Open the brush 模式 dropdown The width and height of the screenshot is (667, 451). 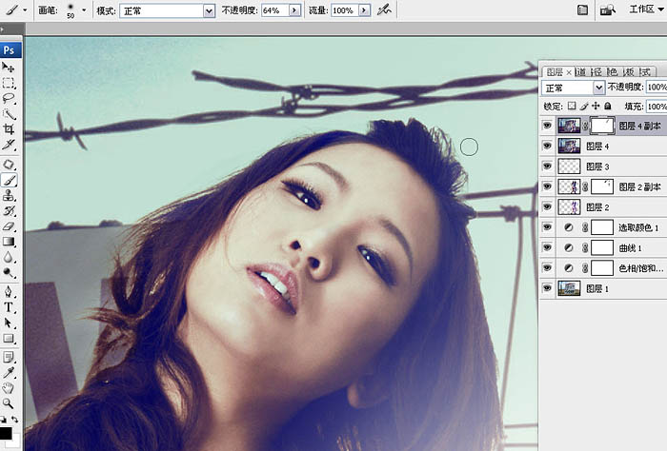click(210, 10)
